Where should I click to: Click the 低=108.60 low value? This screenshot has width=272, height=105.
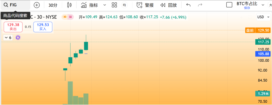click(129, 17)
